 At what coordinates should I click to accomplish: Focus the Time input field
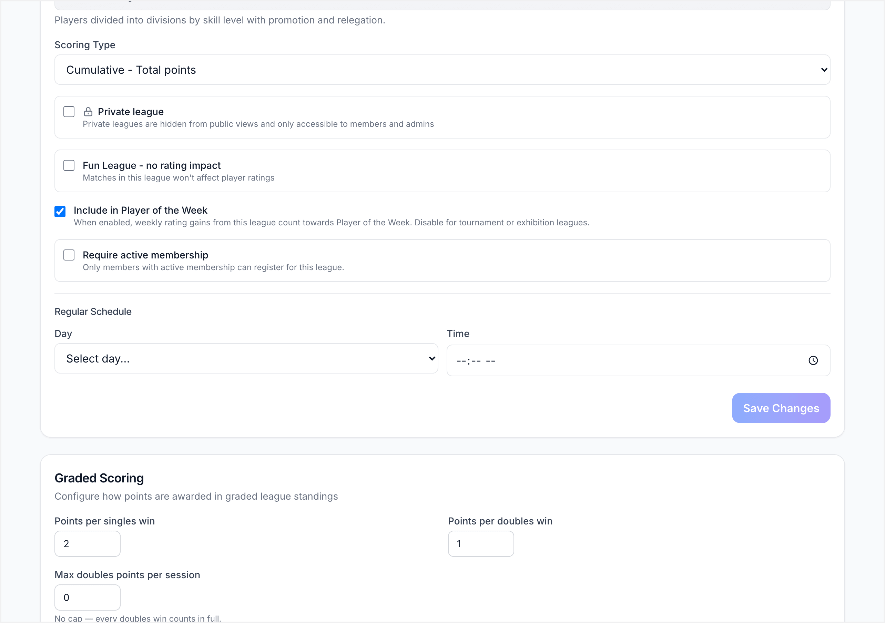pyautogui.click(x=638, y=360)
